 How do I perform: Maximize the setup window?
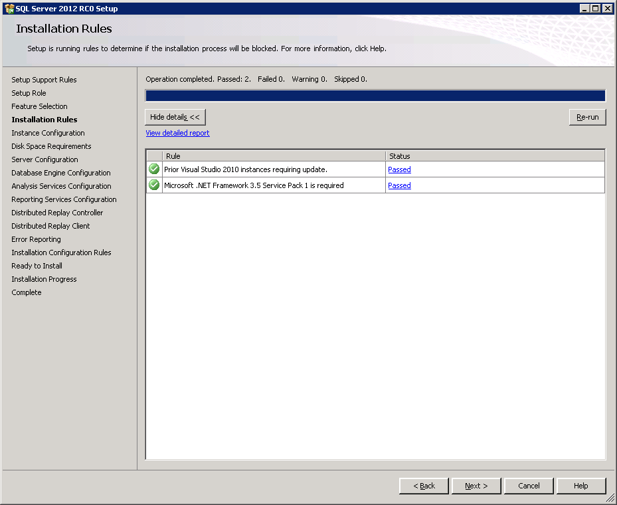coord(596,9)
